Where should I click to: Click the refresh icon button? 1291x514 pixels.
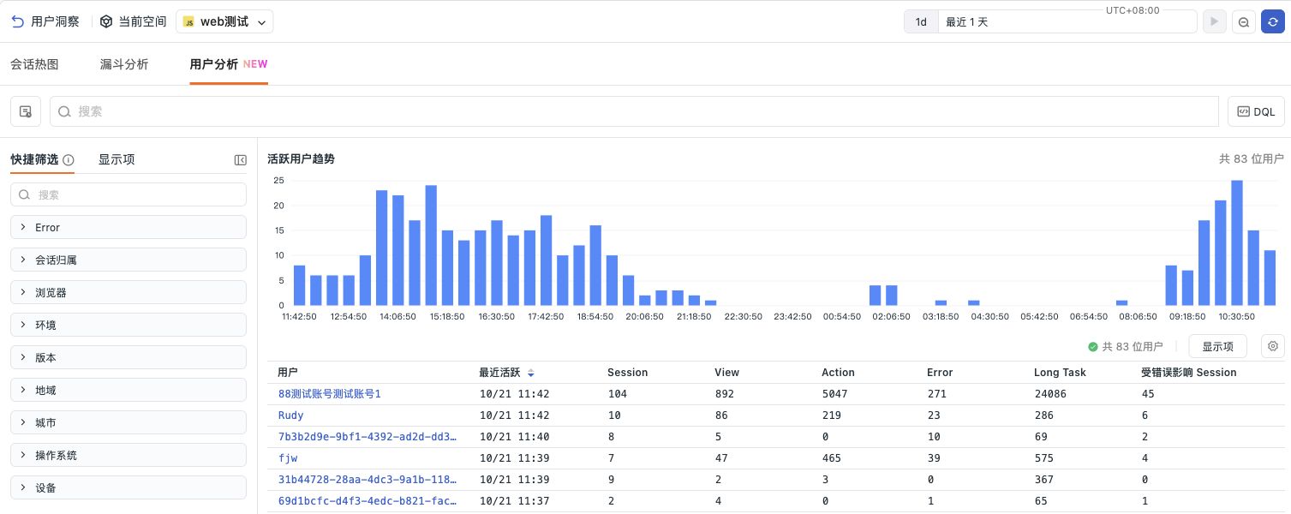[x=1272, y=21]
